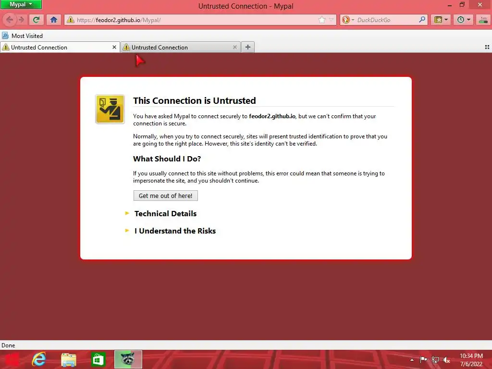Open the Most Visited bookmarks folder

pos(22,36)
